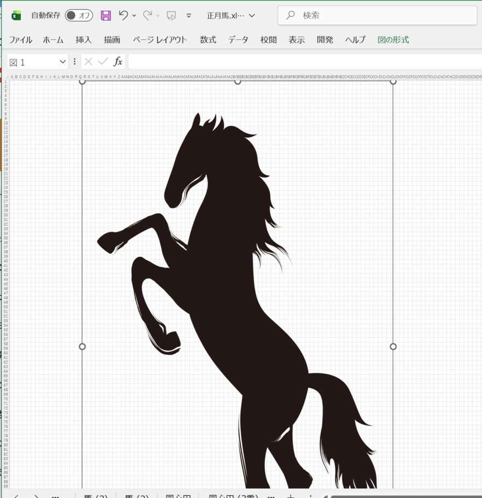Click the Redo arrow icon
The image size is (482, 498).
click(x=147, y=16)
